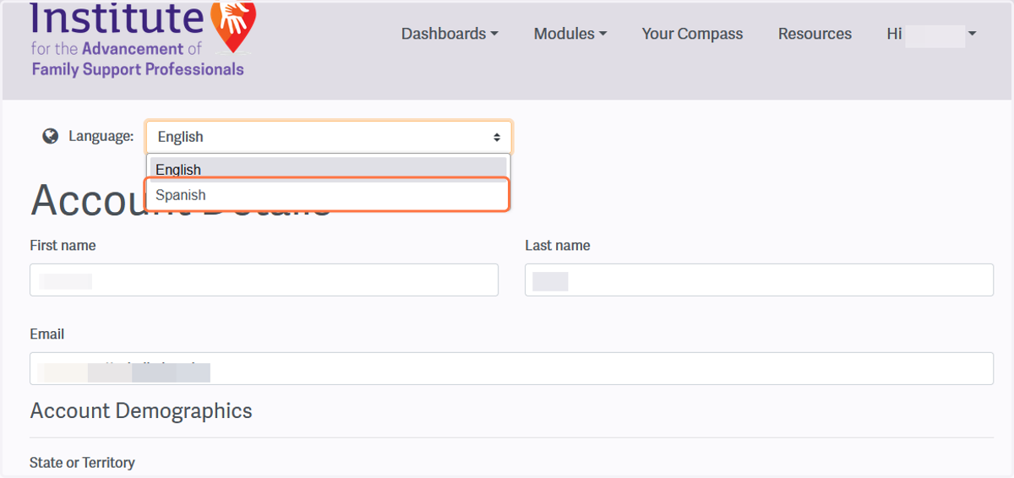
Task: Click the Email label
Action: (46, 334)
